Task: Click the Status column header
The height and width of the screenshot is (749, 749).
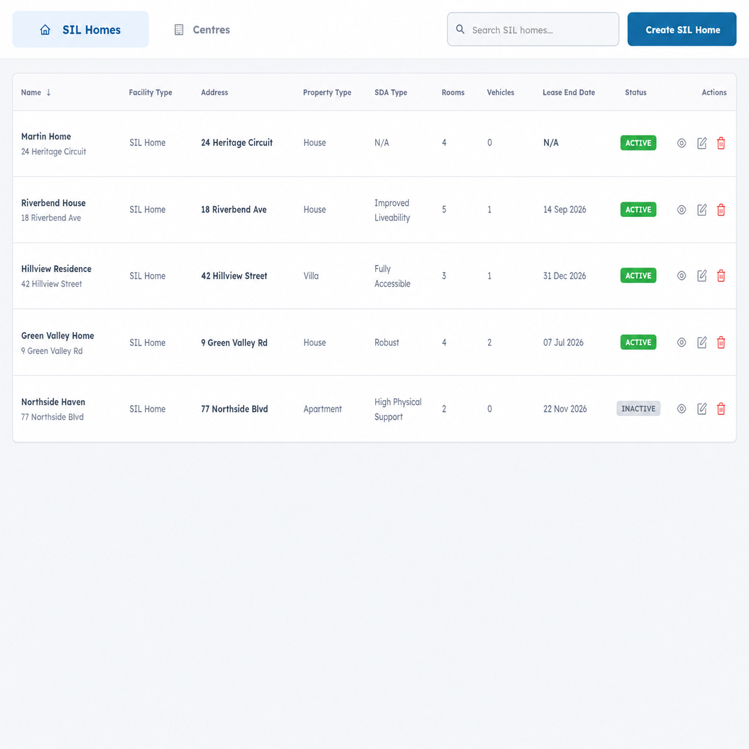Action: coord(636,93)
